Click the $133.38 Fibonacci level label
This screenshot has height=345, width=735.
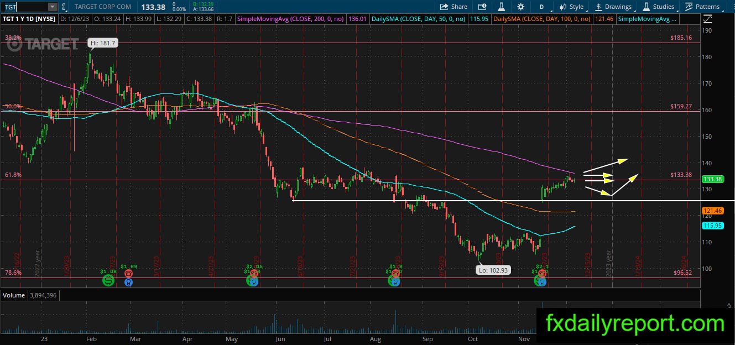(x=680, y=175)
